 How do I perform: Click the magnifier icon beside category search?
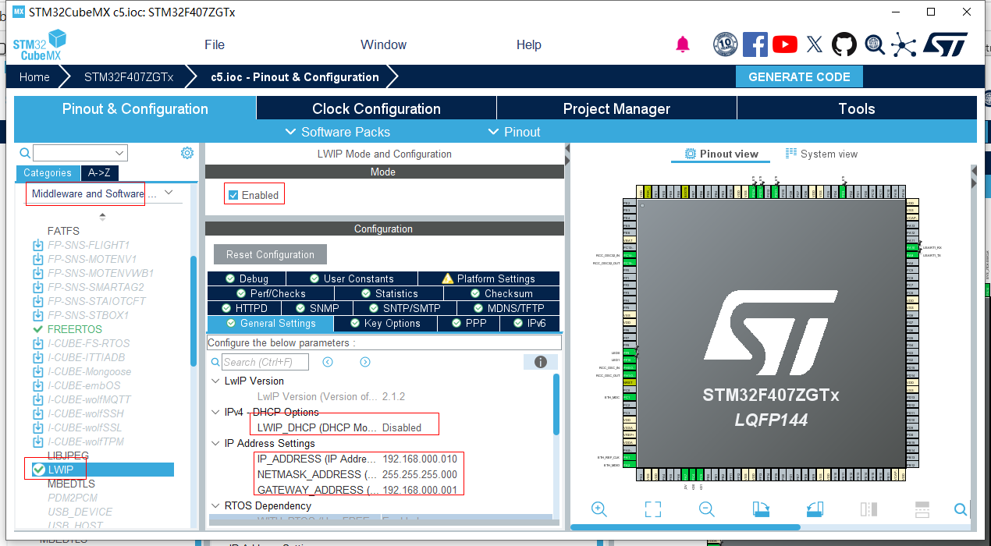coord(25,153)
